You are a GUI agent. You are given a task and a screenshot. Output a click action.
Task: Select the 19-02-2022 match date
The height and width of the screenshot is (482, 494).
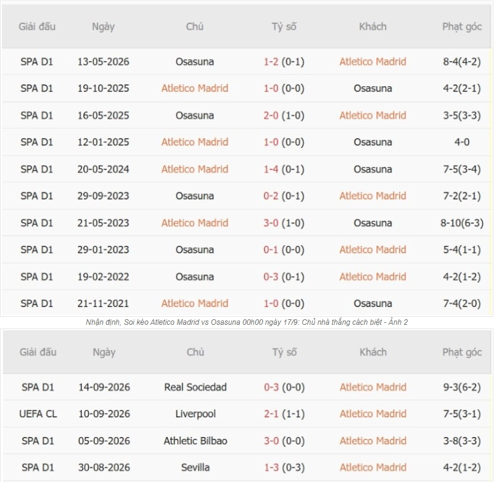click(104, 277)
